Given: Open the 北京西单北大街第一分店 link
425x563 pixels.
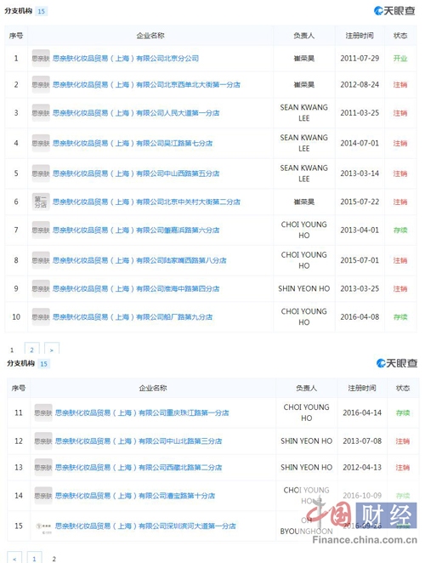Looking at the screenshot, I should pyautogui.click(x=146, y=85).
